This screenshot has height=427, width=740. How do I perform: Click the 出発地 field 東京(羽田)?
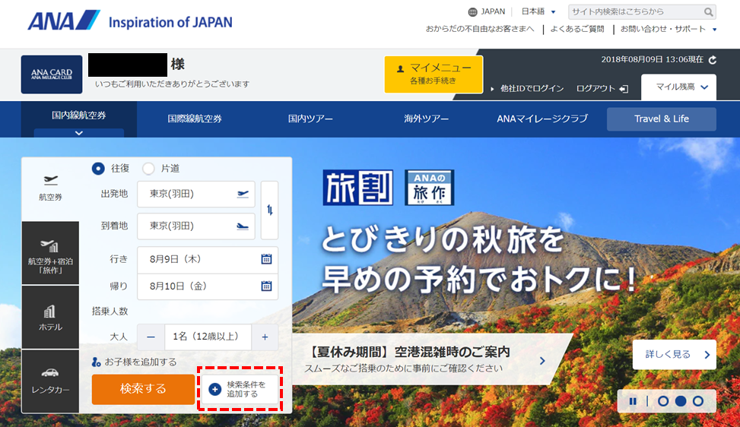[x=196, y=195]
